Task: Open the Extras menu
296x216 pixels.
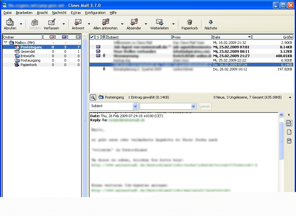Action: point(76,13)
